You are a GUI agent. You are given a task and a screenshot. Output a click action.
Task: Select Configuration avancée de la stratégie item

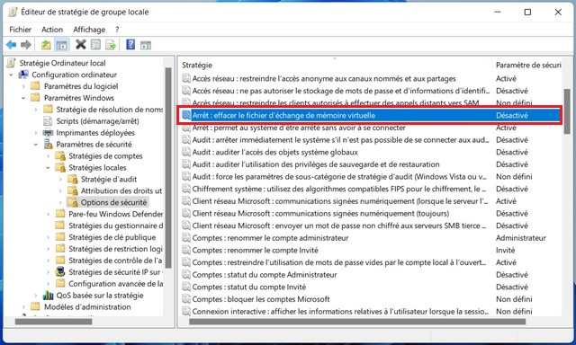116,283
